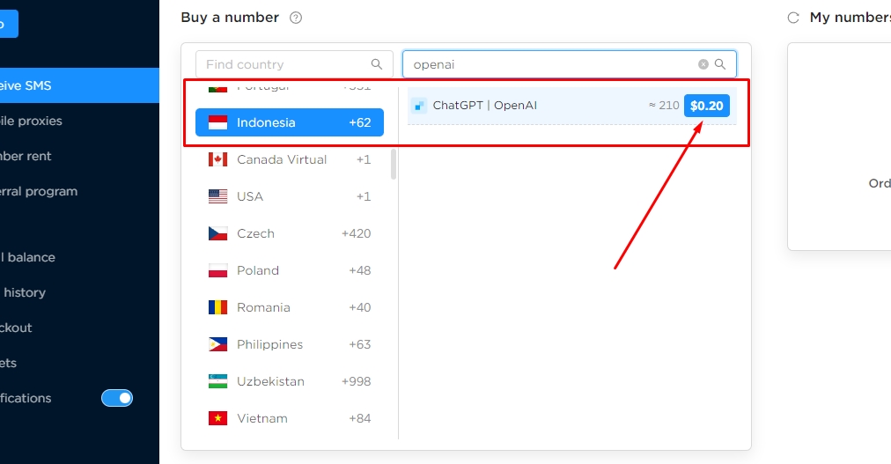Click the My numbers heading

click(850, 18)
